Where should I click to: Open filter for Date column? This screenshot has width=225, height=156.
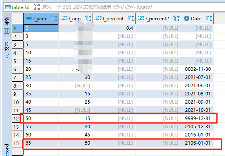coord(207,18)
